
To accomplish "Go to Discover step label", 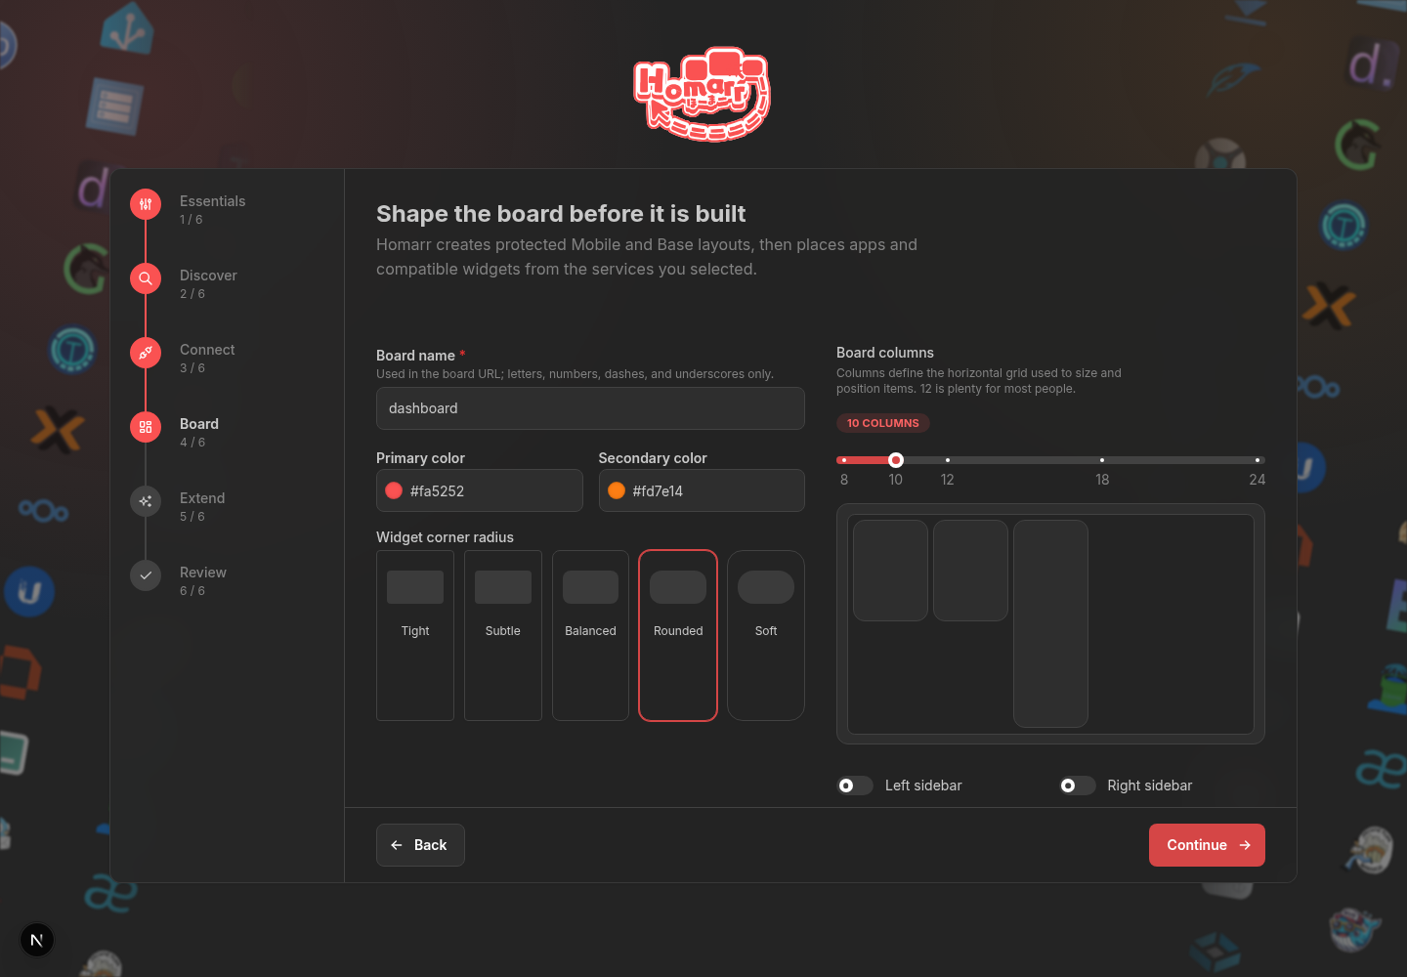I will pos(208,276).
